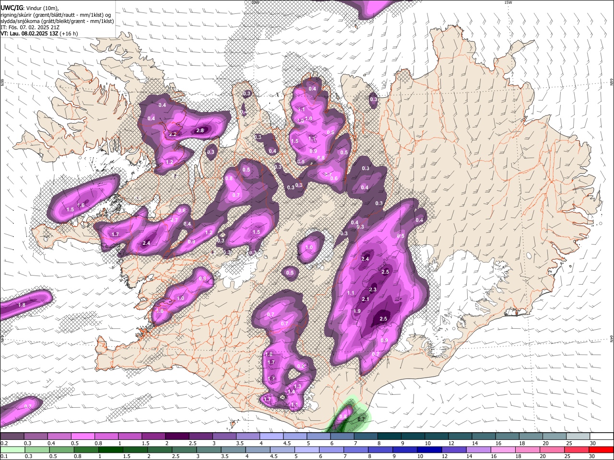The height and width of the screenshot is (460, 614).
Task: Click the 'UWC/IG: Vindur (10m)' title line
Action: click(x=30, y=8)
